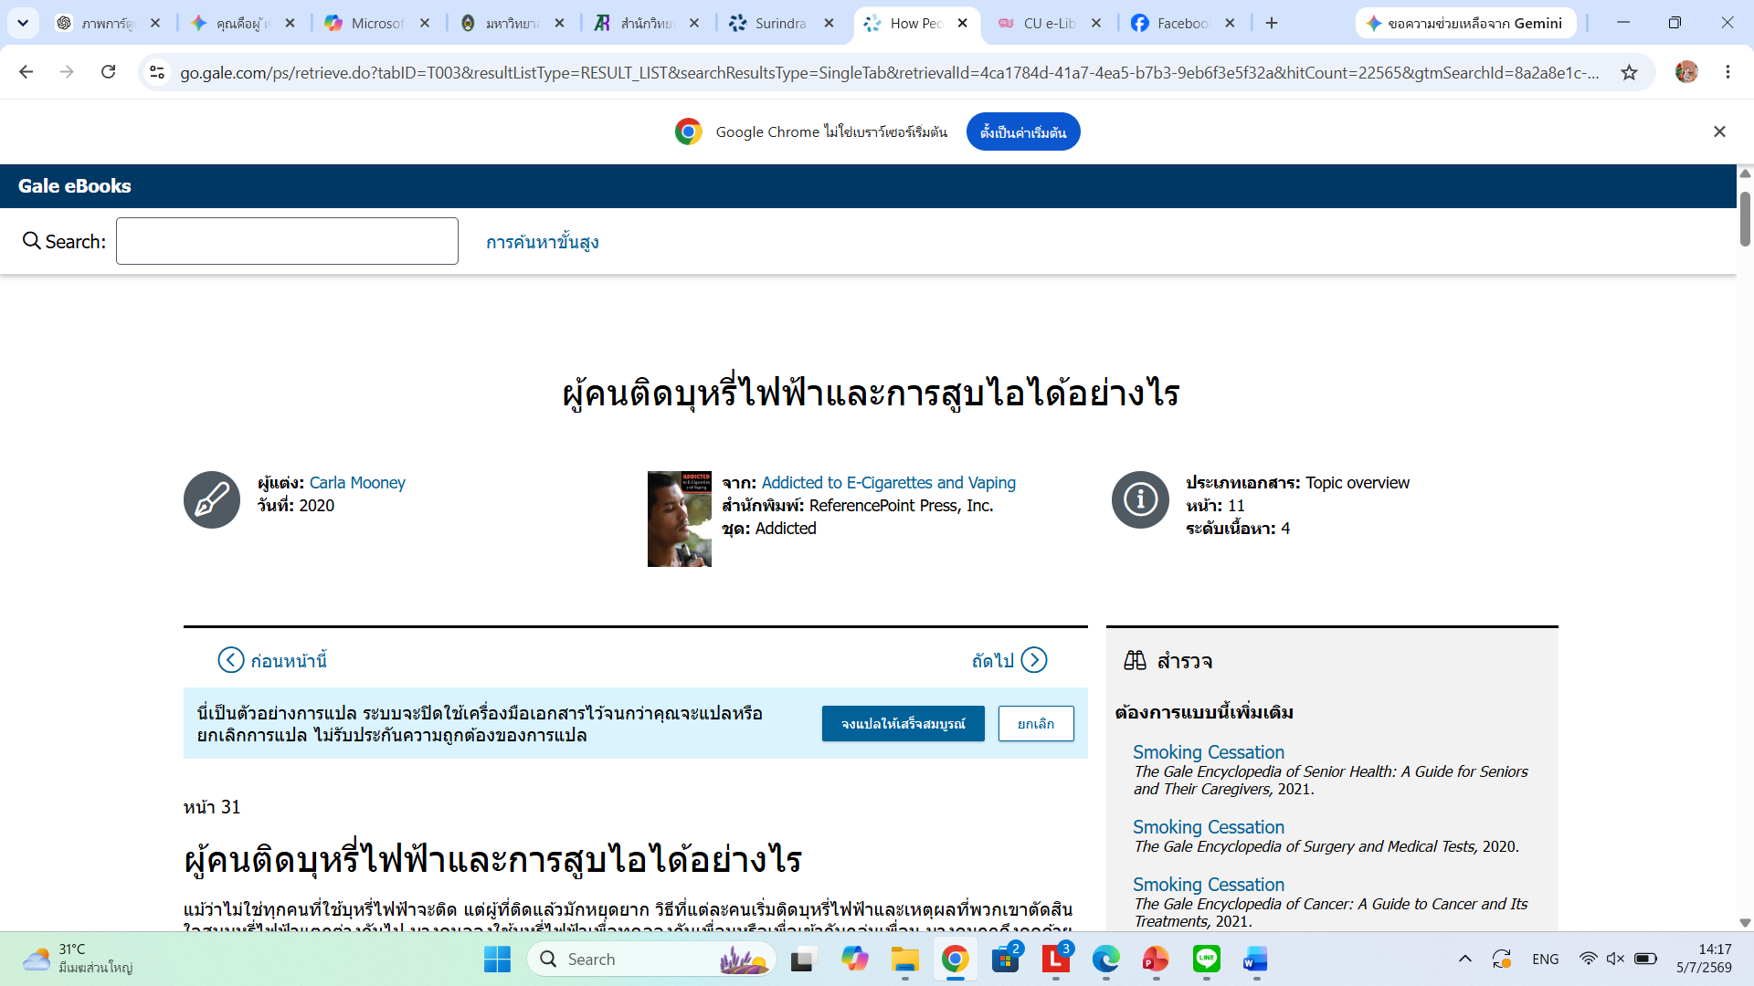The image size is (1754, 986).
Task: Click the page vertical scrollbar thumb
Action: [1745, 219]
